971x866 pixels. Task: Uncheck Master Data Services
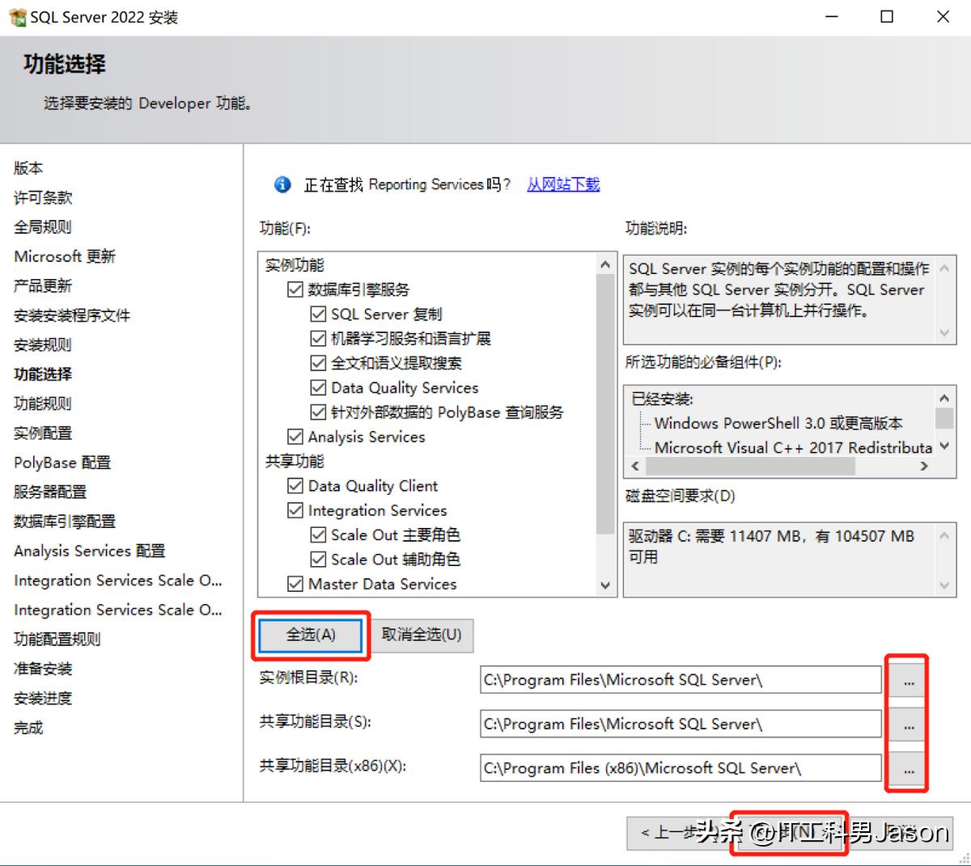click(296, 584)
